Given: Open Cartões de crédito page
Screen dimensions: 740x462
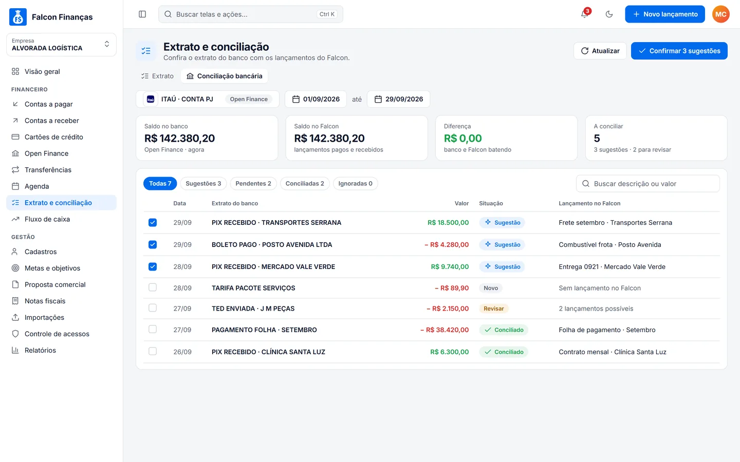Looking at the screenshot, I should point(61,137).
